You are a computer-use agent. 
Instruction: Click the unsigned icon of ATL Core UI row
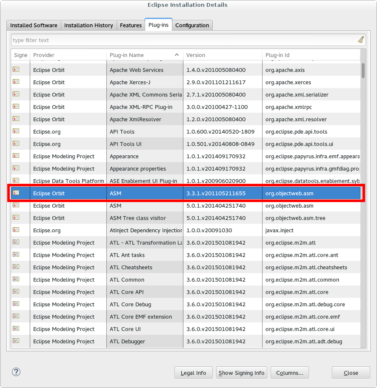pyautogui.click(x=16, y=328)
